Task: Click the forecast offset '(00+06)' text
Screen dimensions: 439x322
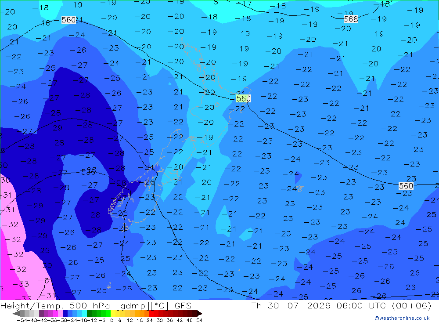Action: [x=412, y=305]
